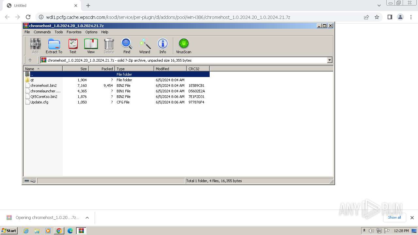Open the Chrome taskbar icon
Screen dimensions: 418x235
59,231
